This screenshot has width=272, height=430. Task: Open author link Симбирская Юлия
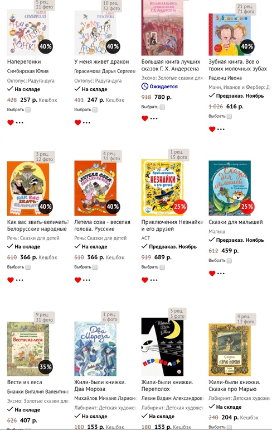pyautogui.click(x=28, y=71)
